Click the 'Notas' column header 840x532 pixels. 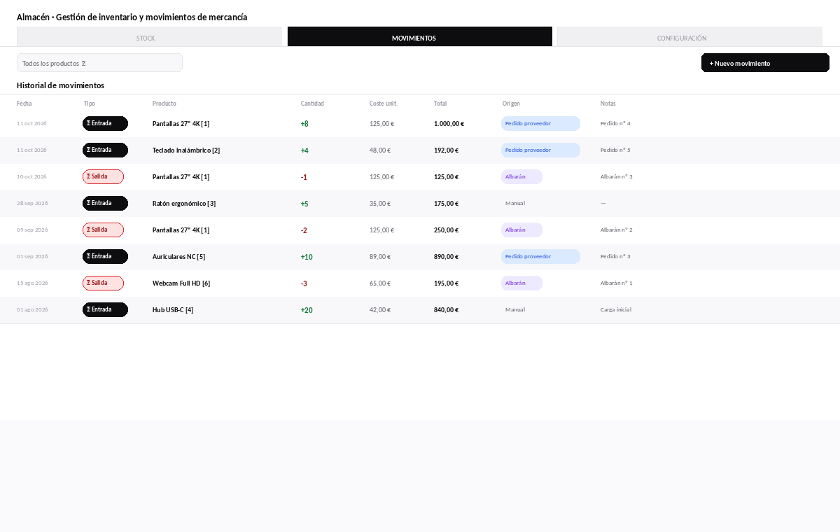tap(608, 104)
